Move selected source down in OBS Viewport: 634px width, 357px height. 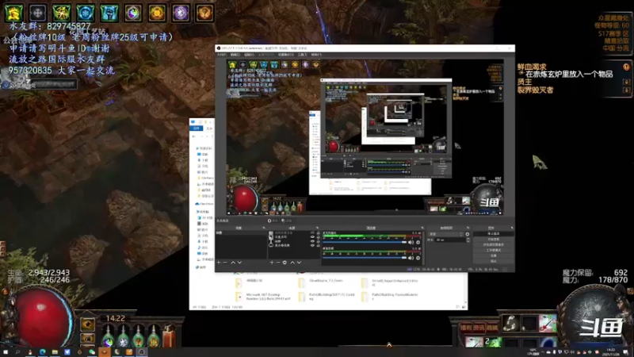click(x=299, y=263)
